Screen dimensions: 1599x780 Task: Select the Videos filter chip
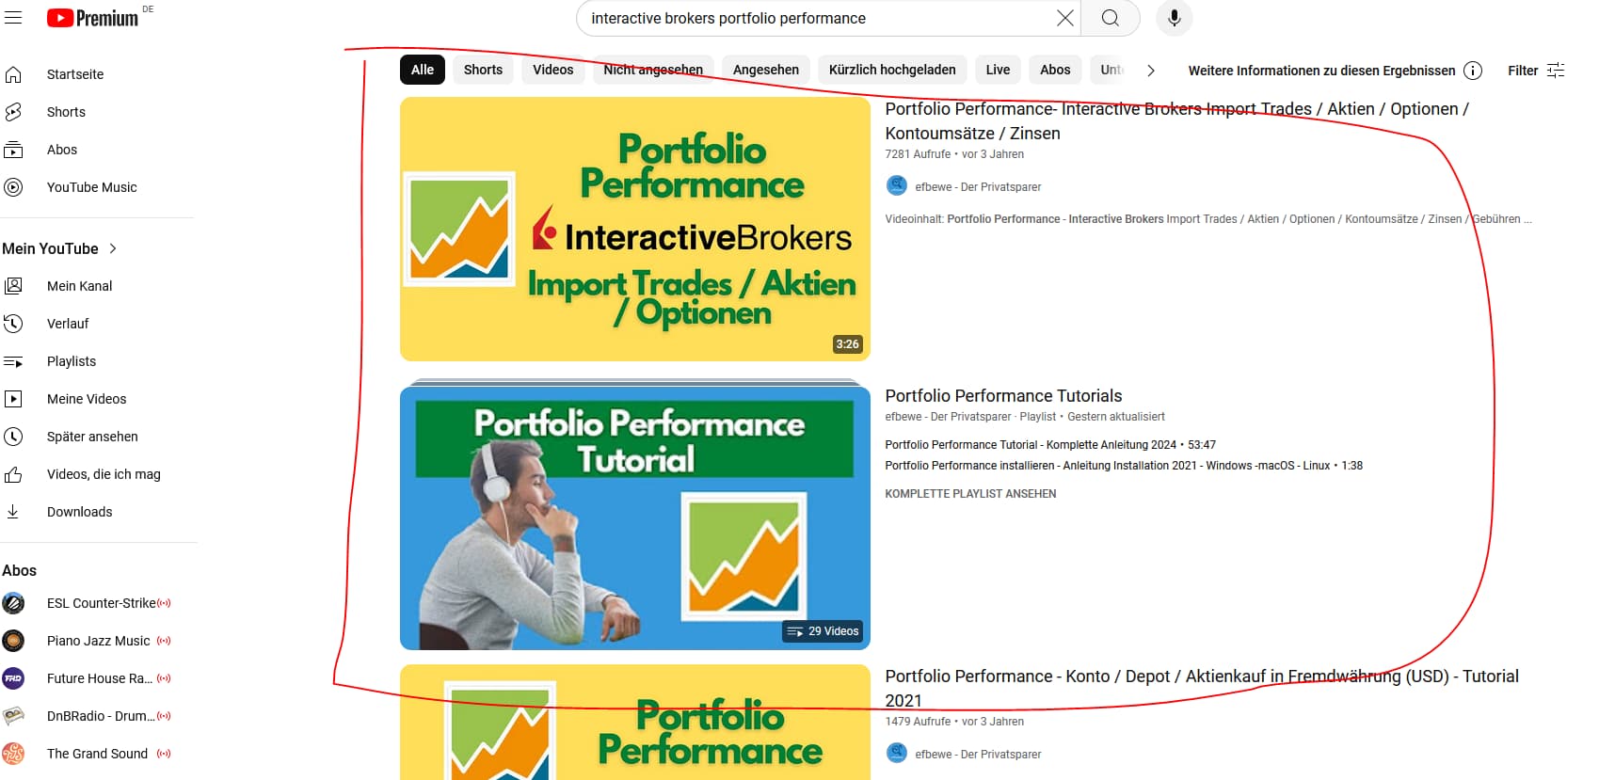(553, 70)
